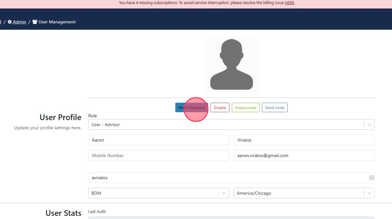Screen dimensions: 392x219
Task: Focus the Mobile Number field
Action: (x=159, y=155)
